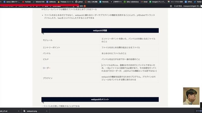Open the tailblocks bookmark
The image size is (202, 113).
51,2
